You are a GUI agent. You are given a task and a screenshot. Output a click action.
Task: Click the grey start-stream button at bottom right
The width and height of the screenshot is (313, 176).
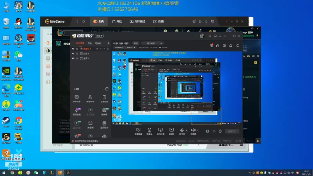pyautogui.click(x=232, y=131)
